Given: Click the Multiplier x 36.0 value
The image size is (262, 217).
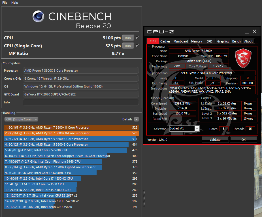Looking at the screenshot, I should coord(183,108).
